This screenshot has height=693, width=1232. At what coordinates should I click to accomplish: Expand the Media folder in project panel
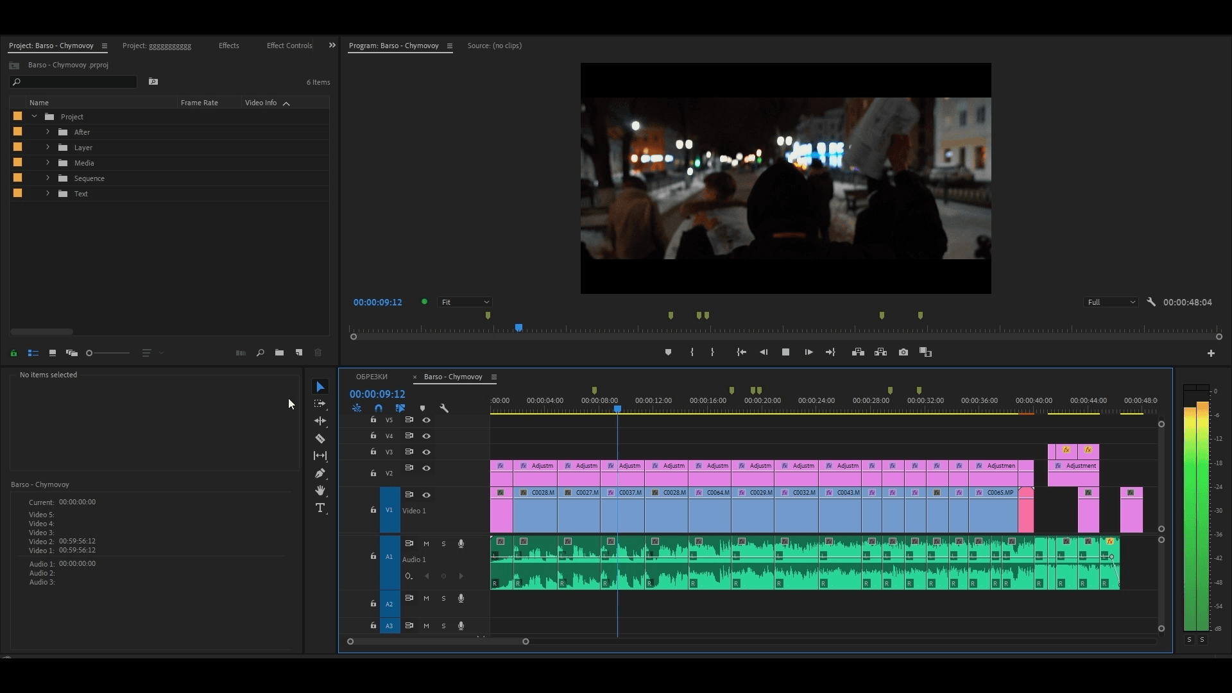47,162
